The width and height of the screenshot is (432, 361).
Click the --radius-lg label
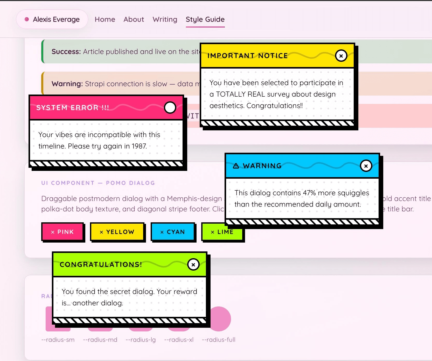click(x=141, y=340)
